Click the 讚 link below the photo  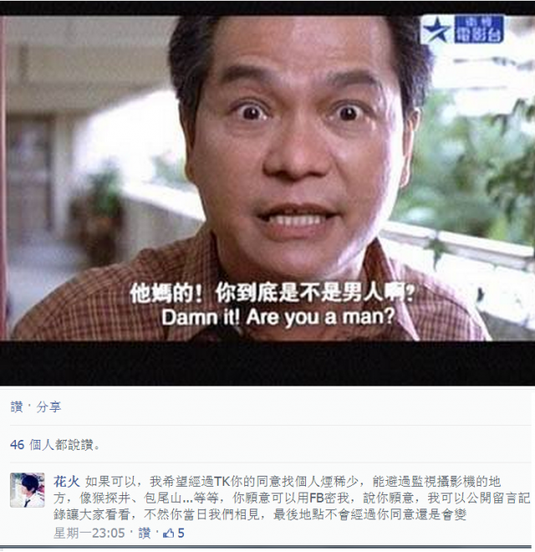point(17,407)
